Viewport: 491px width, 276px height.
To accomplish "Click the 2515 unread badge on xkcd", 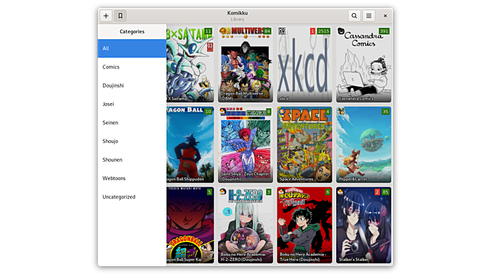I will [323, 31].
